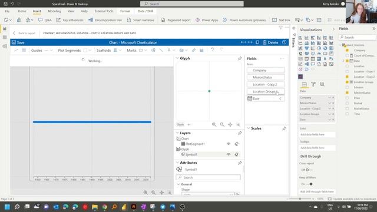Open Charticulator Fields more options ellipsis
The height and width of the screenshot is (212, 377).
coord(282,58)
